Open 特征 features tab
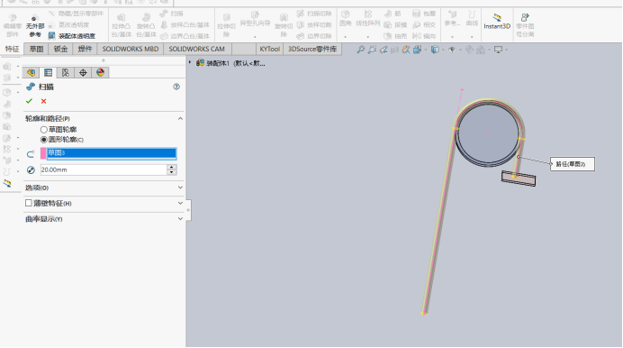 pyautogui.click(x=12, y=49)
